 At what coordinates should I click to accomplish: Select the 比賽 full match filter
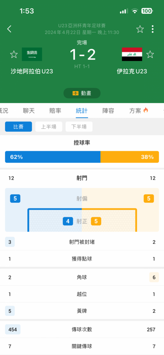point(18,127)
